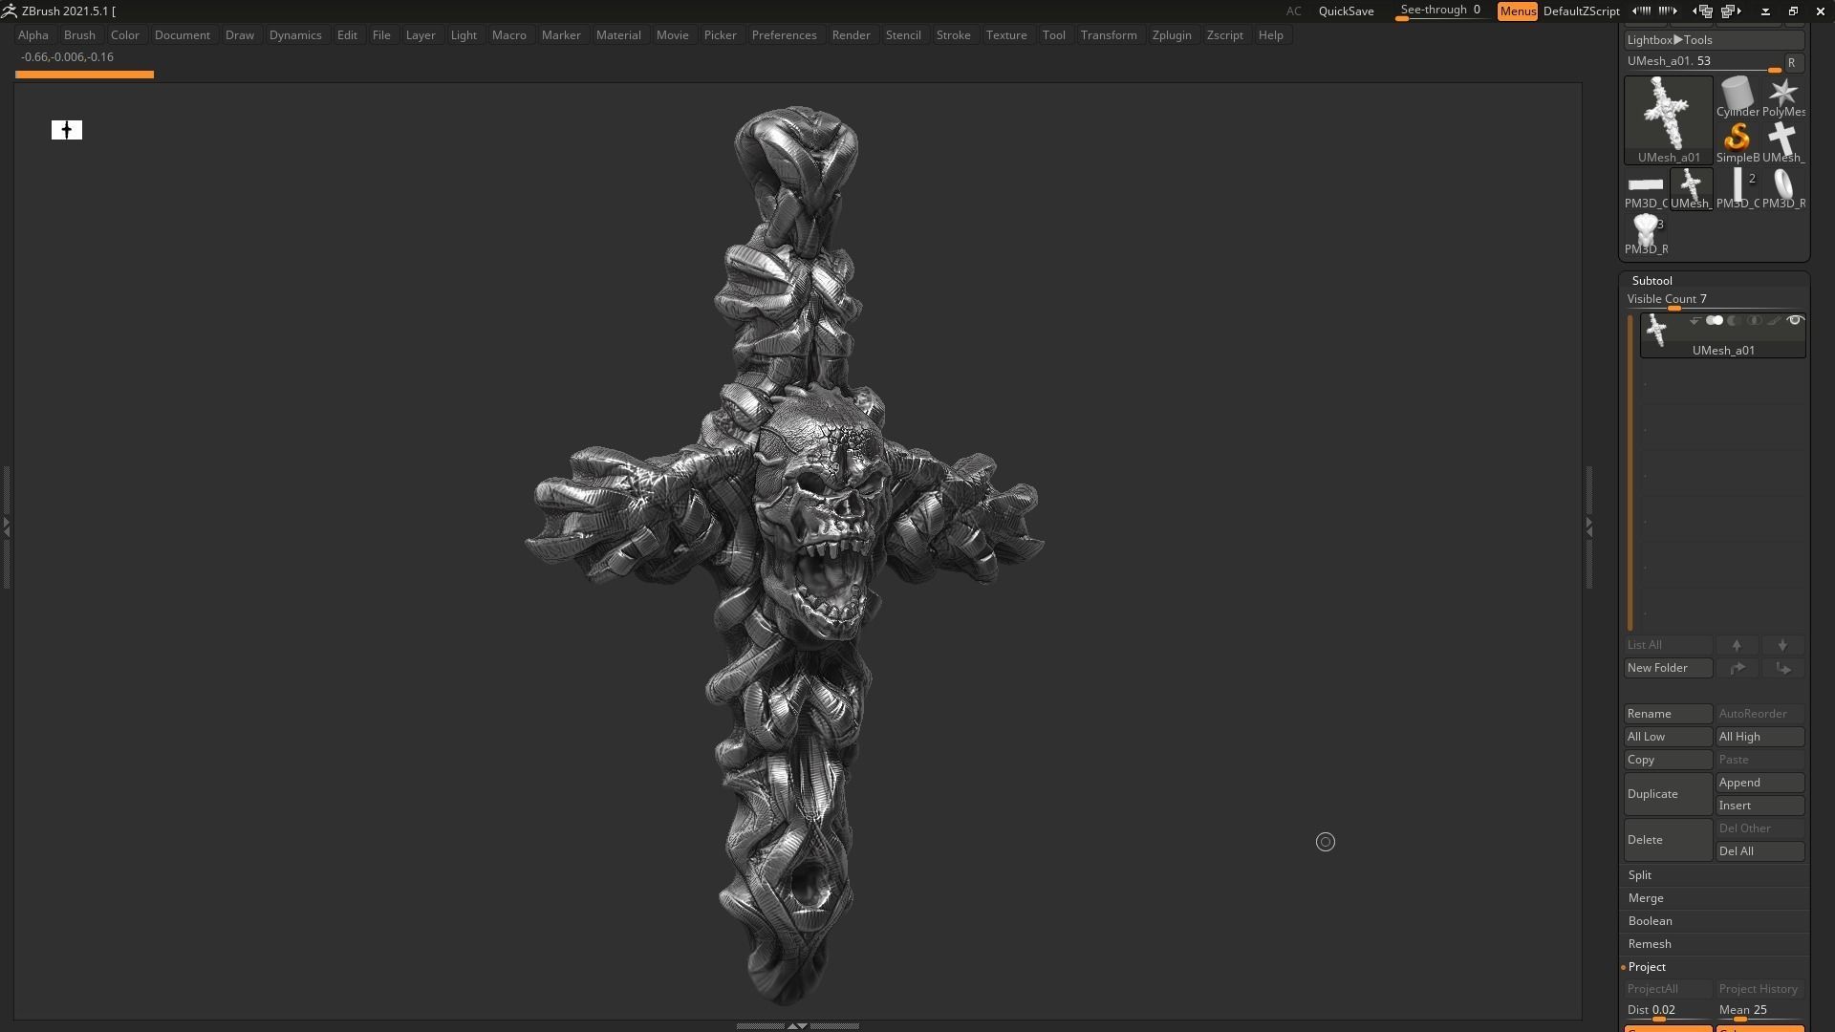Adjust the See-through slider
Screen dimensions: 1835x1032
pos(1440,11)
